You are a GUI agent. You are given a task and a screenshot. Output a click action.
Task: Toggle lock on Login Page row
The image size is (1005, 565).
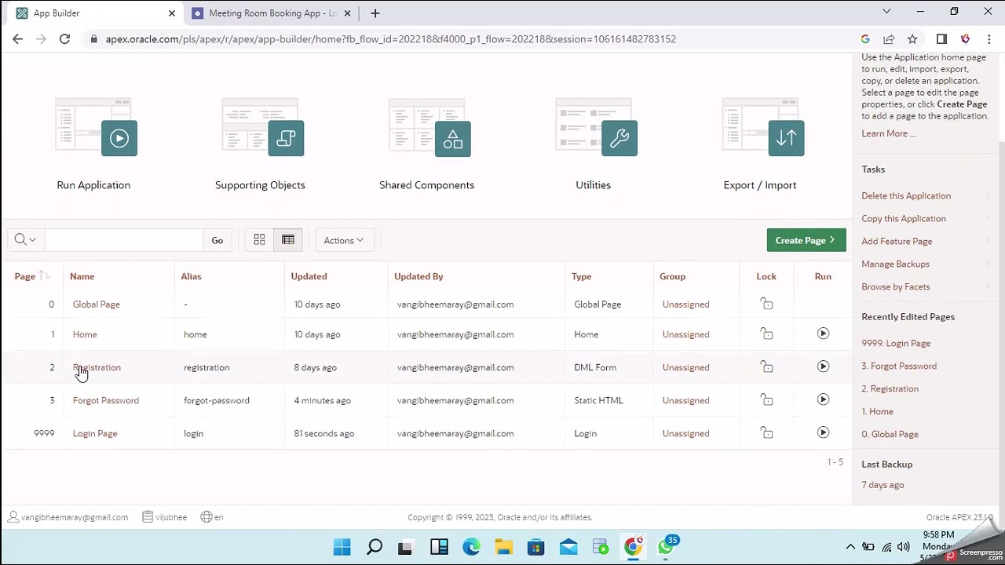766,432
